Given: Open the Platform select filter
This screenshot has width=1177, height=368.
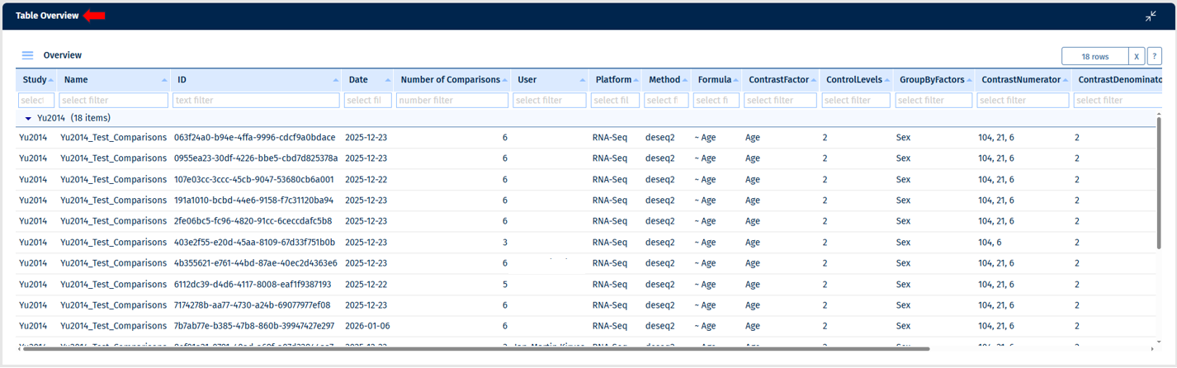Looking at the screenshot, I should [615, 101].
